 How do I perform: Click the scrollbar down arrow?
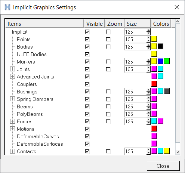(178, 152)
